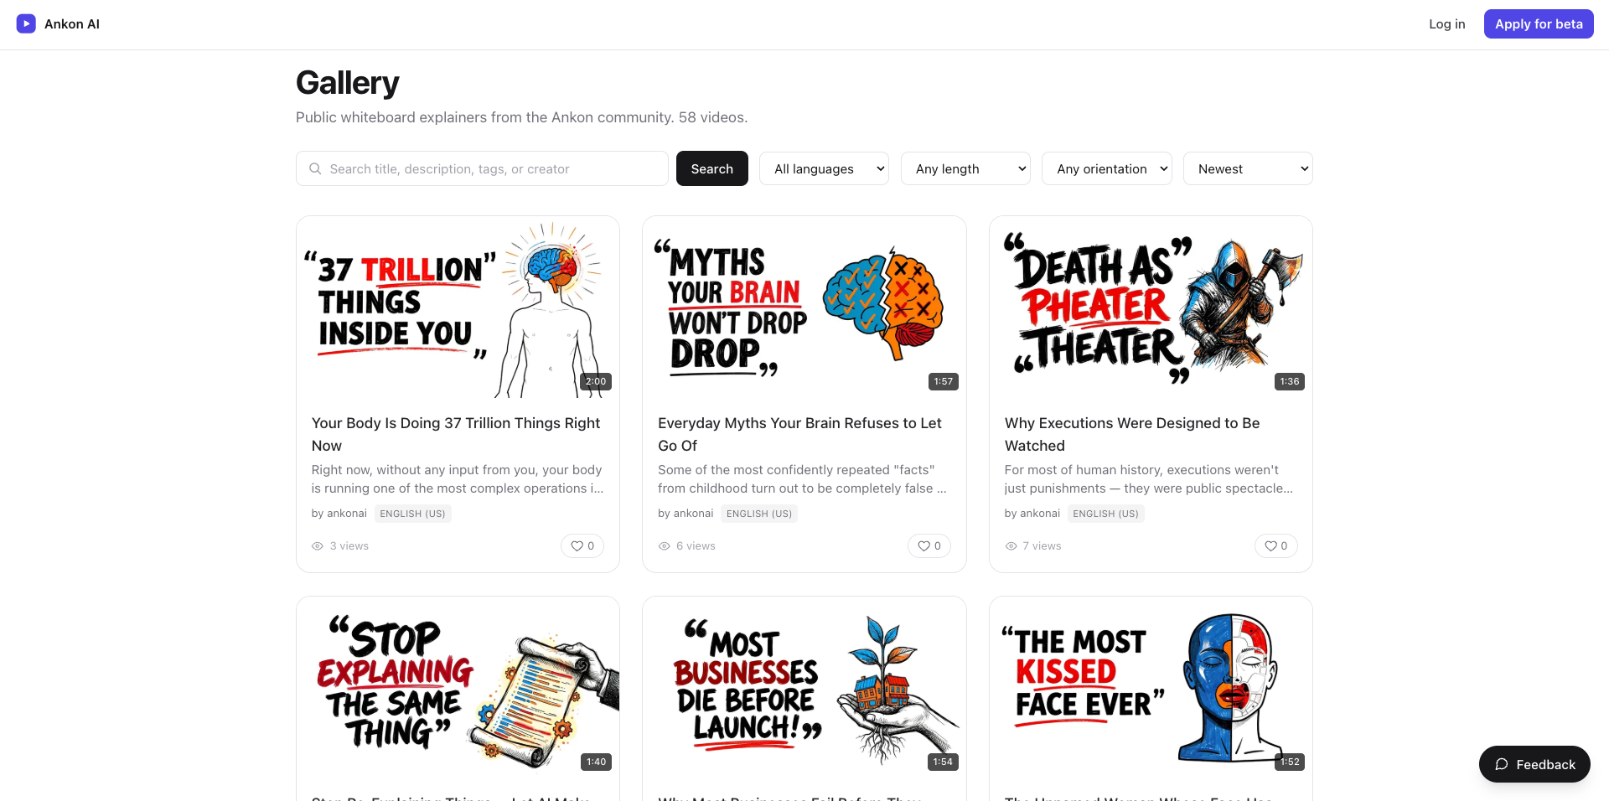The width and height of the screenshot is (1609, 801).
Task: Click Apply for beta button
Action: point(1539,23)
